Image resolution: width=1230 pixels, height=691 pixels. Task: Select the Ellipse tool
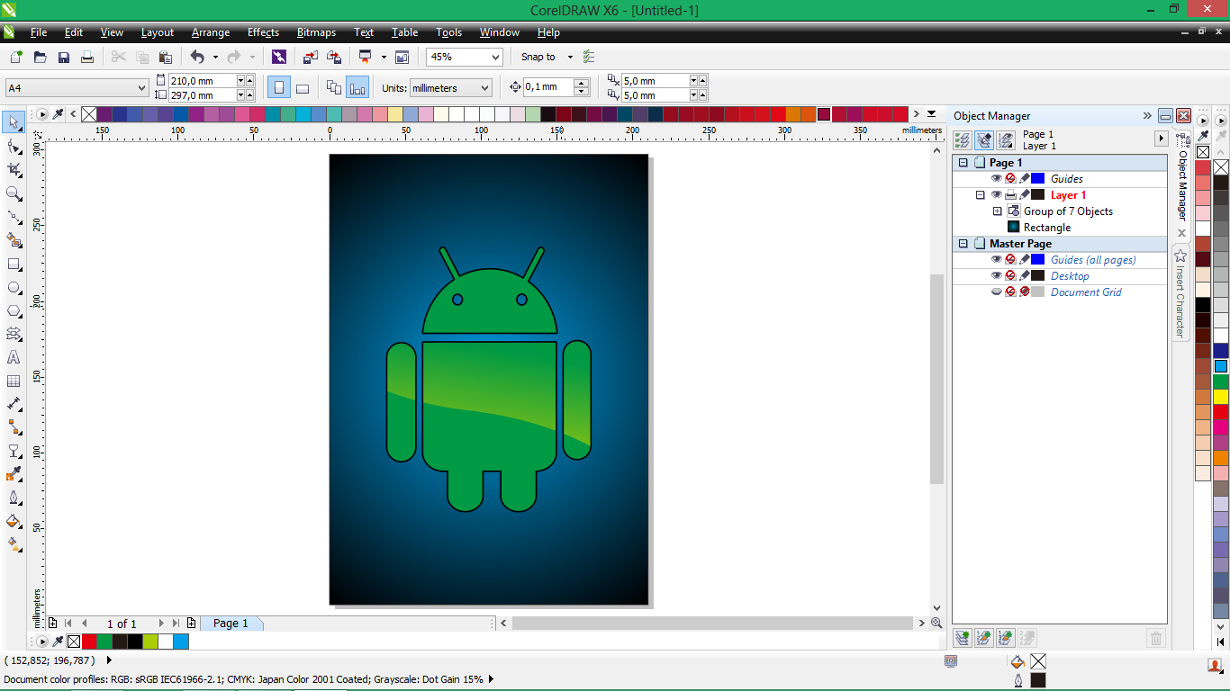click(x=14, y=286)
